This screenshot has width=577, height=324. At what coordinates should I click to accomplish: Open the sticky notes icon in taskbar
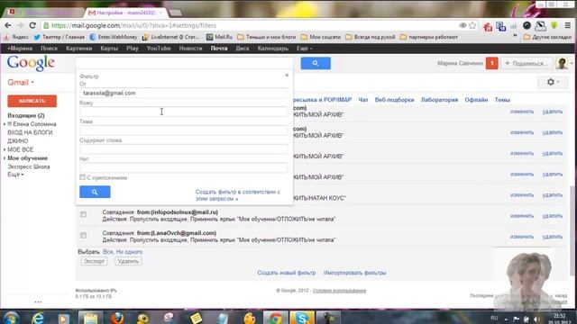(196, 318)
